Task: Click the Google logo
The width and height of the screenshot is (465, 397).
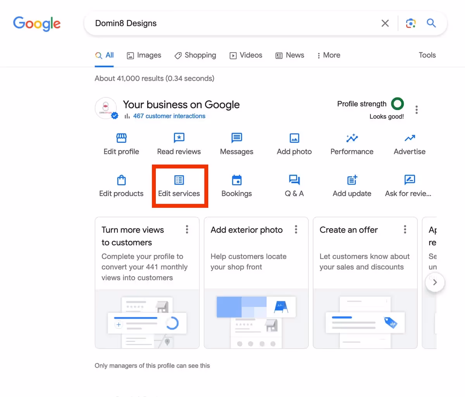Action: (37, 24)
